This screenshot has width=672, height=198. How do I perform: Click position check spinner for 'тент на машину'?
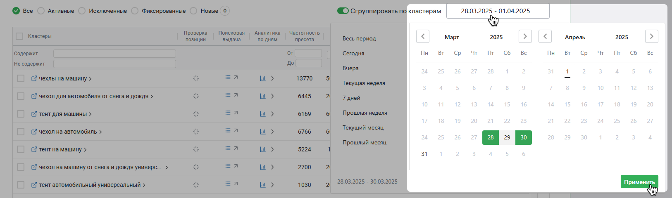click(196, 149)
